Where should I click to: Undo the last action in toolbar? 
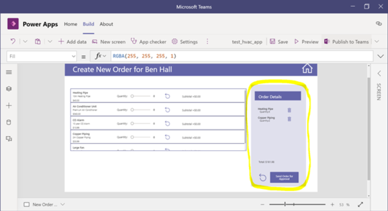tap(13, 41)
